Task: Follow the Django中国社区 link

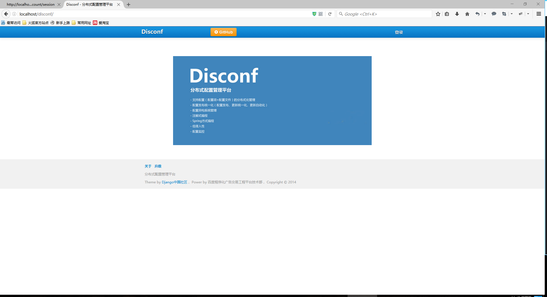Action: [174, 182]
